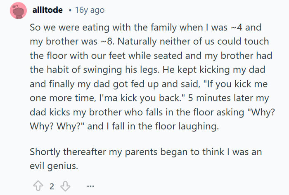The width and height of the screenshot is (289, 195).
Task: Downvote the comment by allitode
Action: click(x=65, y=186)
